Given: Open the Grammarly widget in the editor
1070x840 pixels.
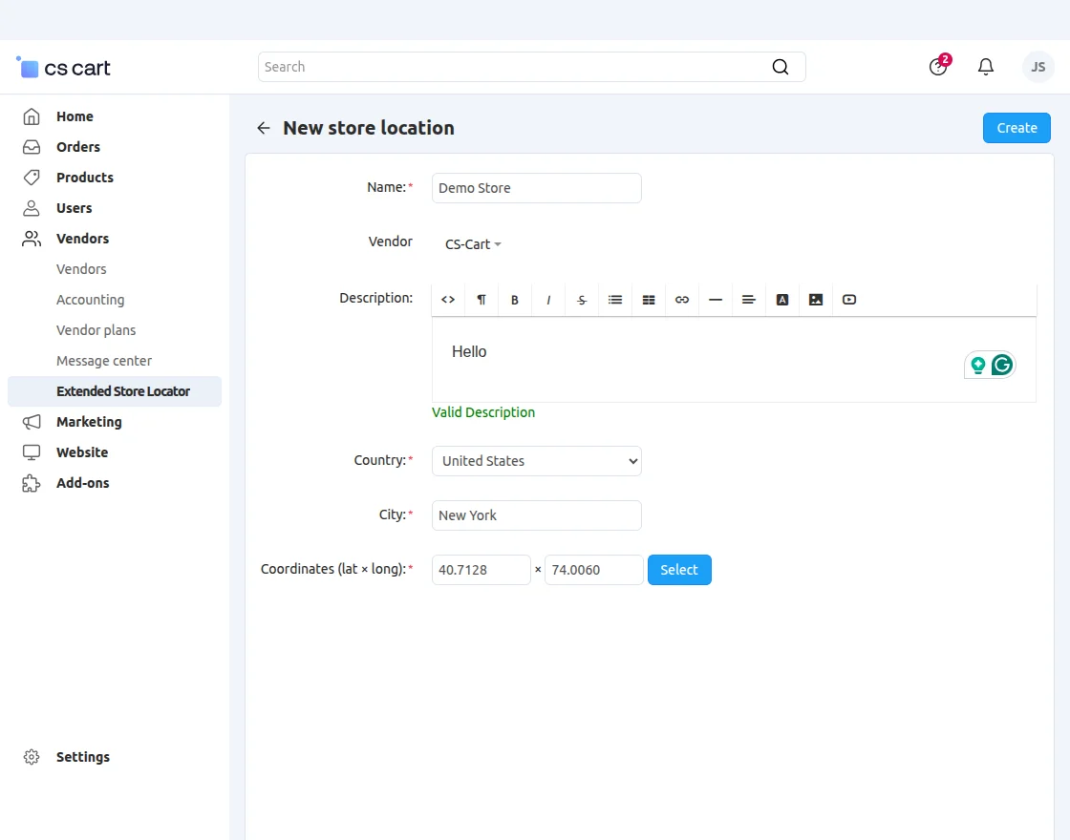Looking at the screenshot, I should [1001, 365].
